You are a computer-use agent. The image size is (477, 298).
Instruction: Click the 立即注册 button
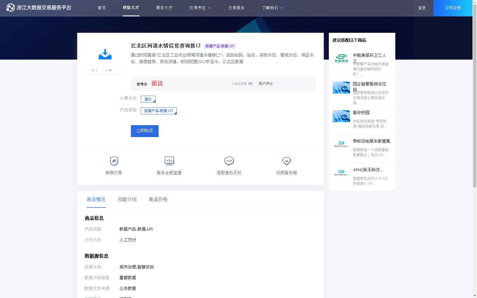(453, 8)
